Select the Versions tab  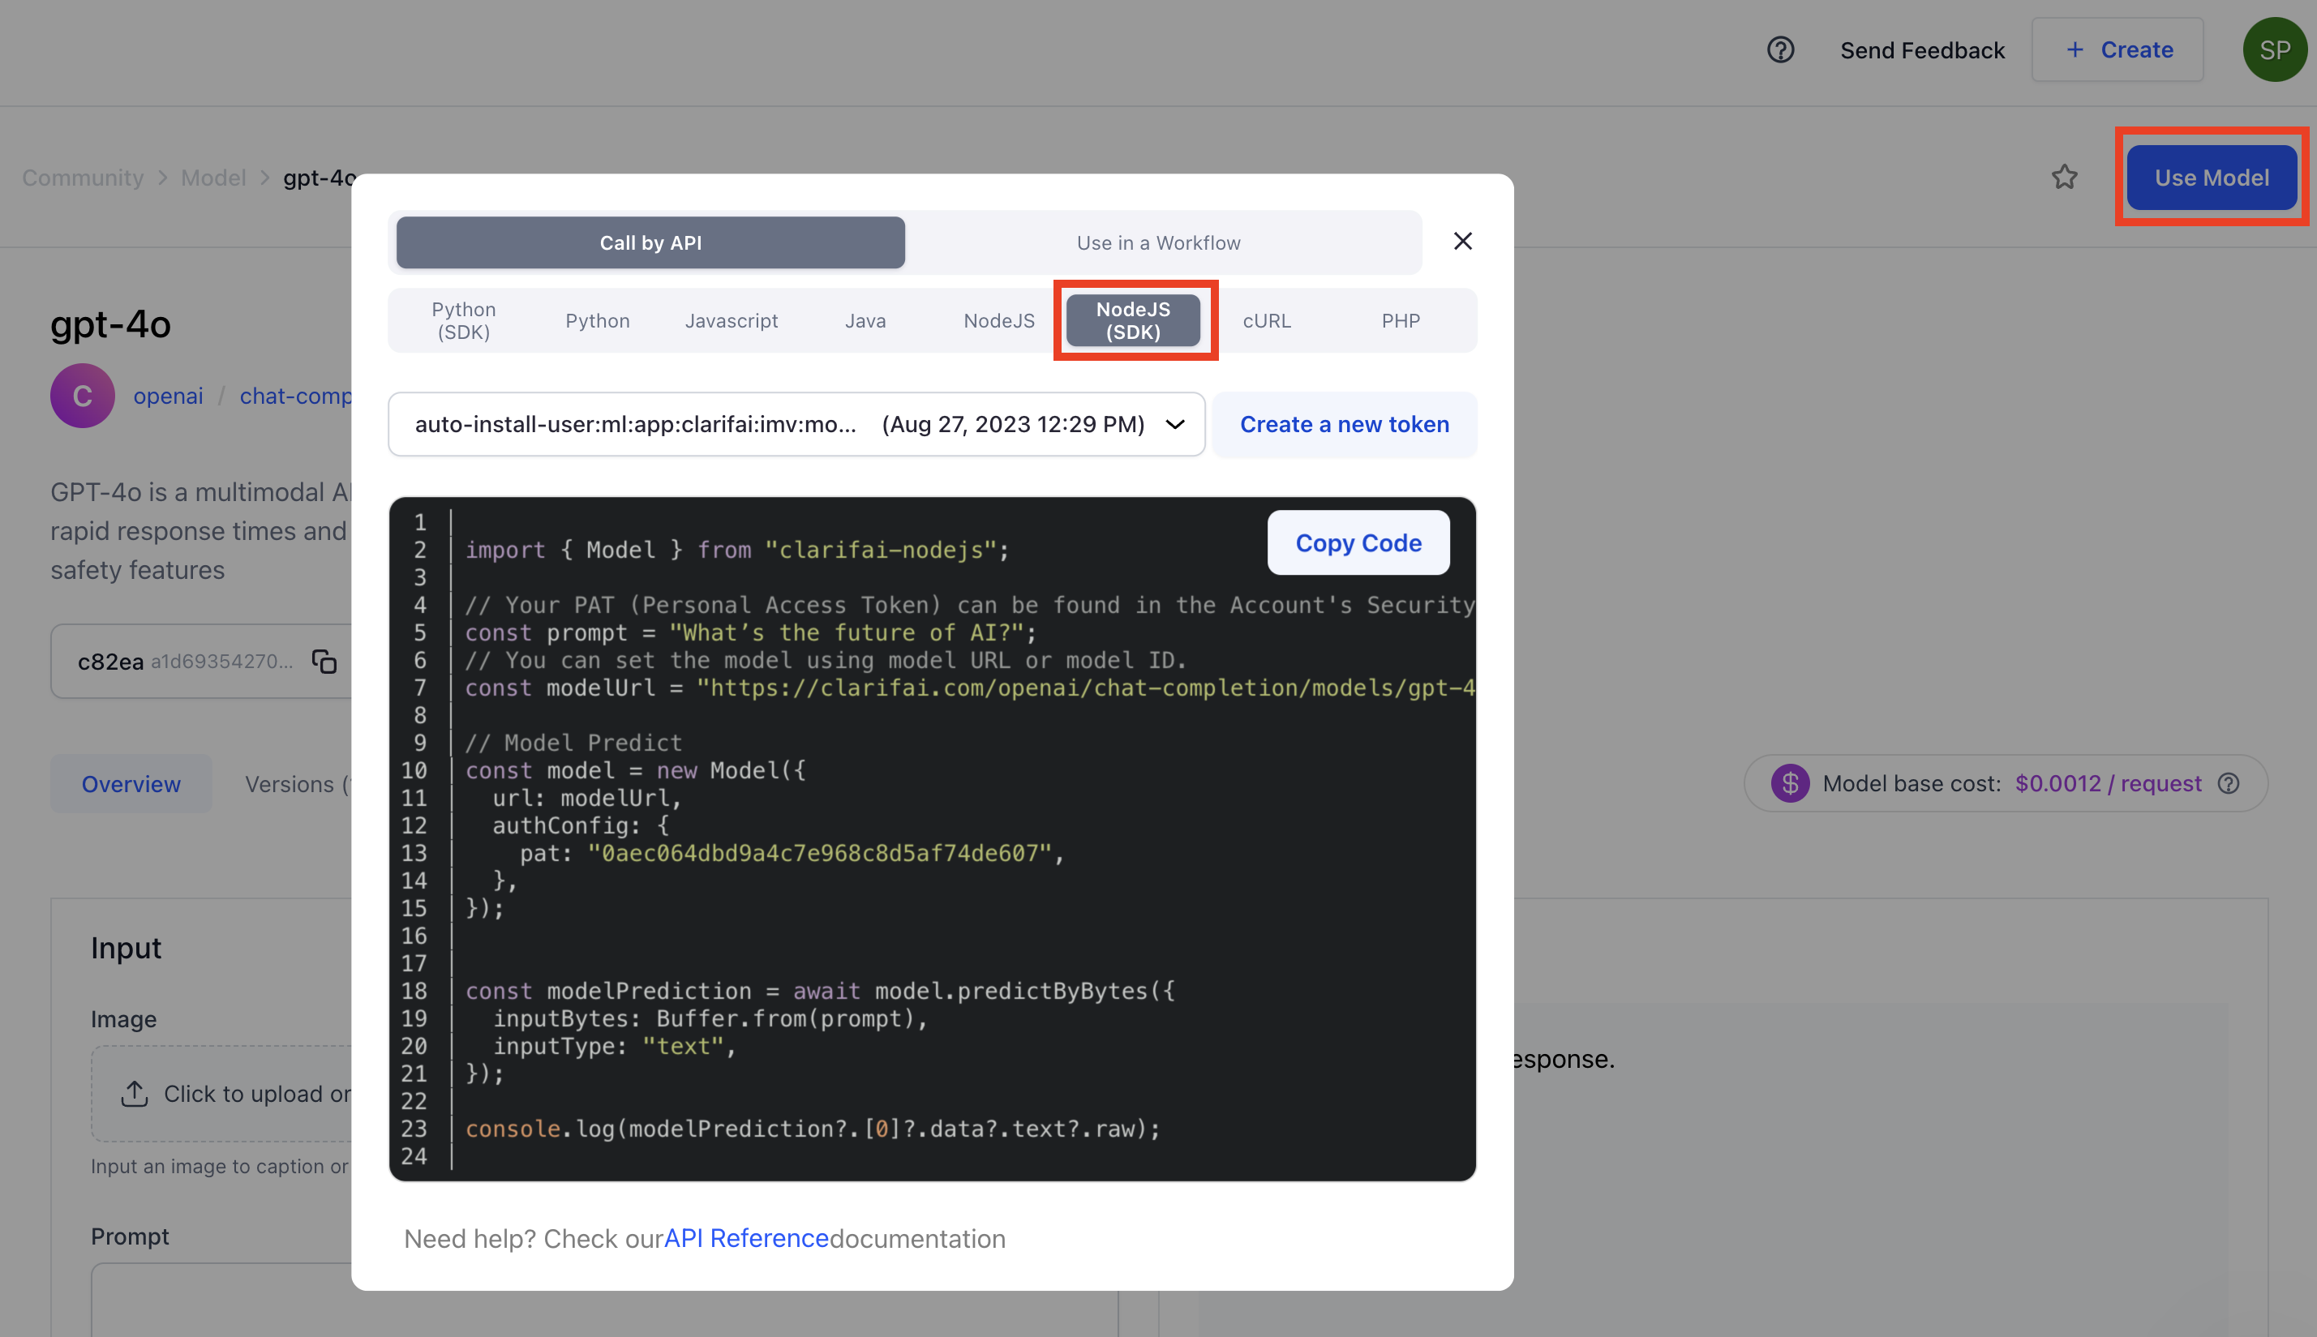tap(292, 783)
